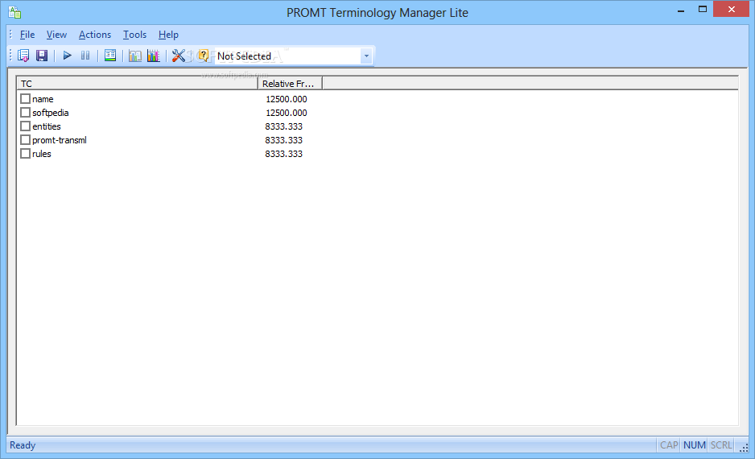This screenshot has height=459, width=755.
Task: Click the 12500.000 value in the name row
Action: pyautogui.click(x=287, y=99)
